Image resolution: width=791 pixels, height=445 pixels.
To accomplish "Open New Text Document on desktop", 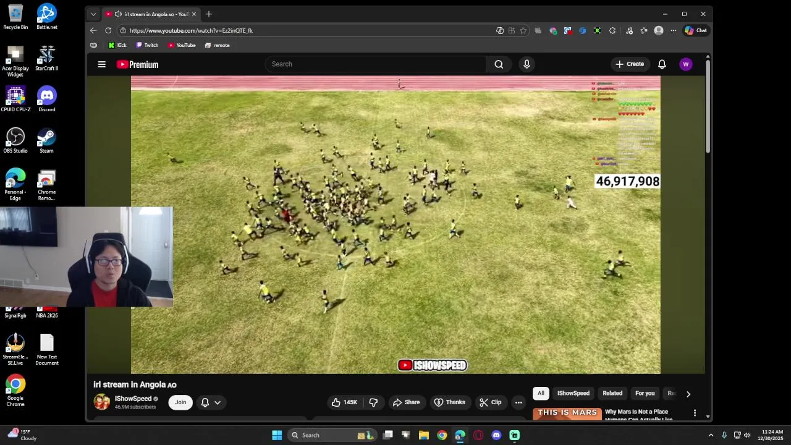I will (46, 350).
